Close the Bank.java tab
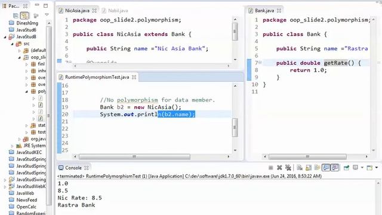 tap(279, 11)
